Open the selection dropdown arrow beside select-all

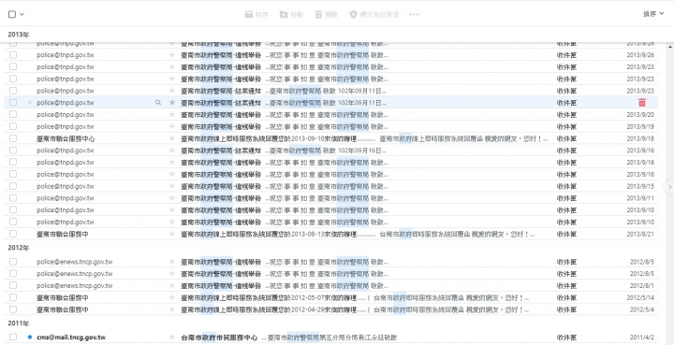[x=22, y=14]
